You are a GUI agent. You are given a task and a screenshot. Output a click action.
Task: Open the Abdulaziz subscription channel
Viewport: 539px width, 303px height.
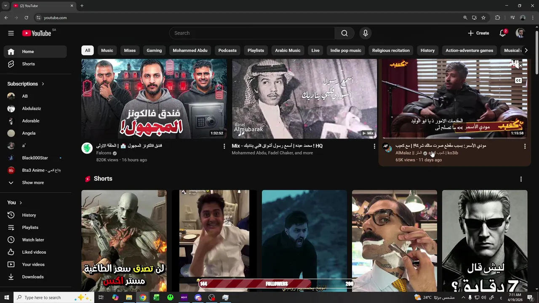point(35,109)
